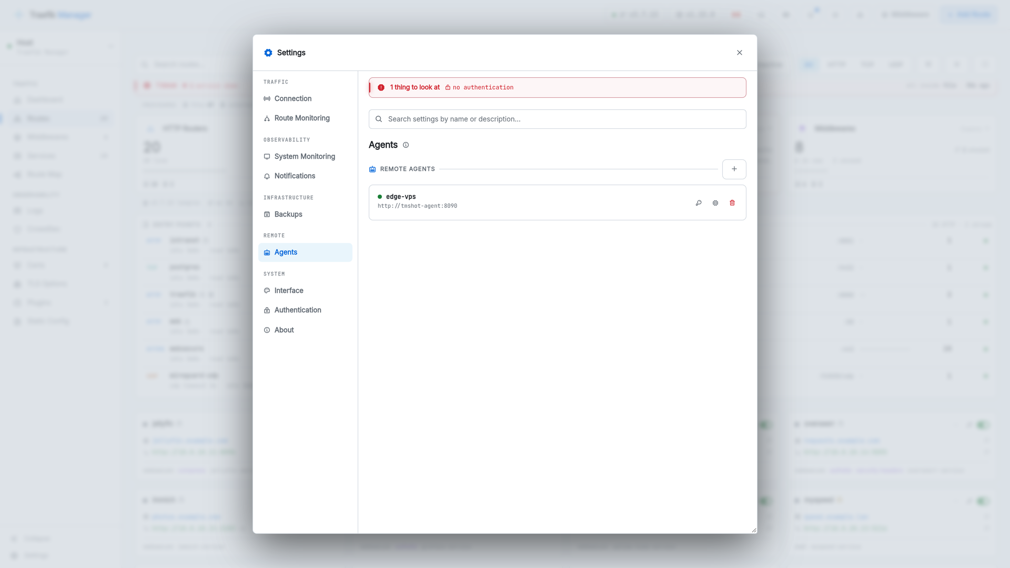Click the Remote Agents robot icon
Image resolution: width=1010 pixels, height=568 pixels.
pos(372,169)
